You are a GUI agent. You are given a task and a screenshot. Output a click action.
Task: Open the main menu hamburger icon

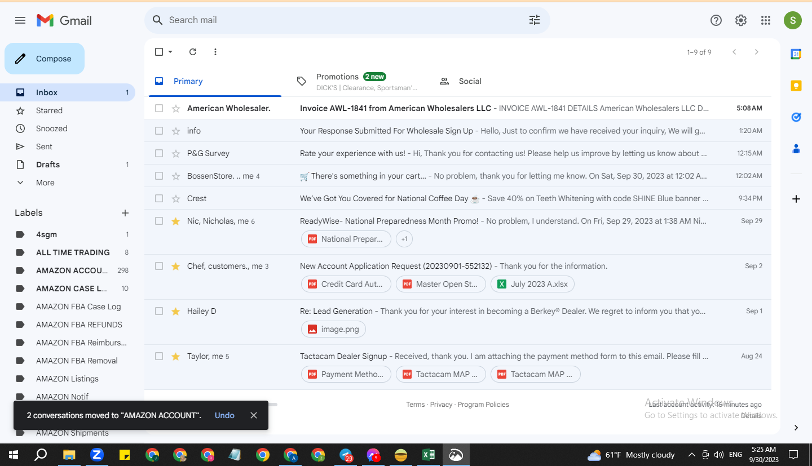click(20, 20)
